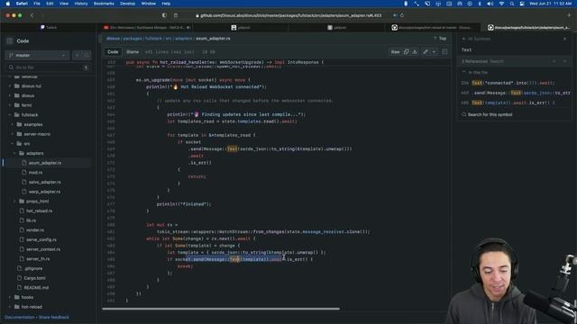Close the symbols panel

click(565, 39)
